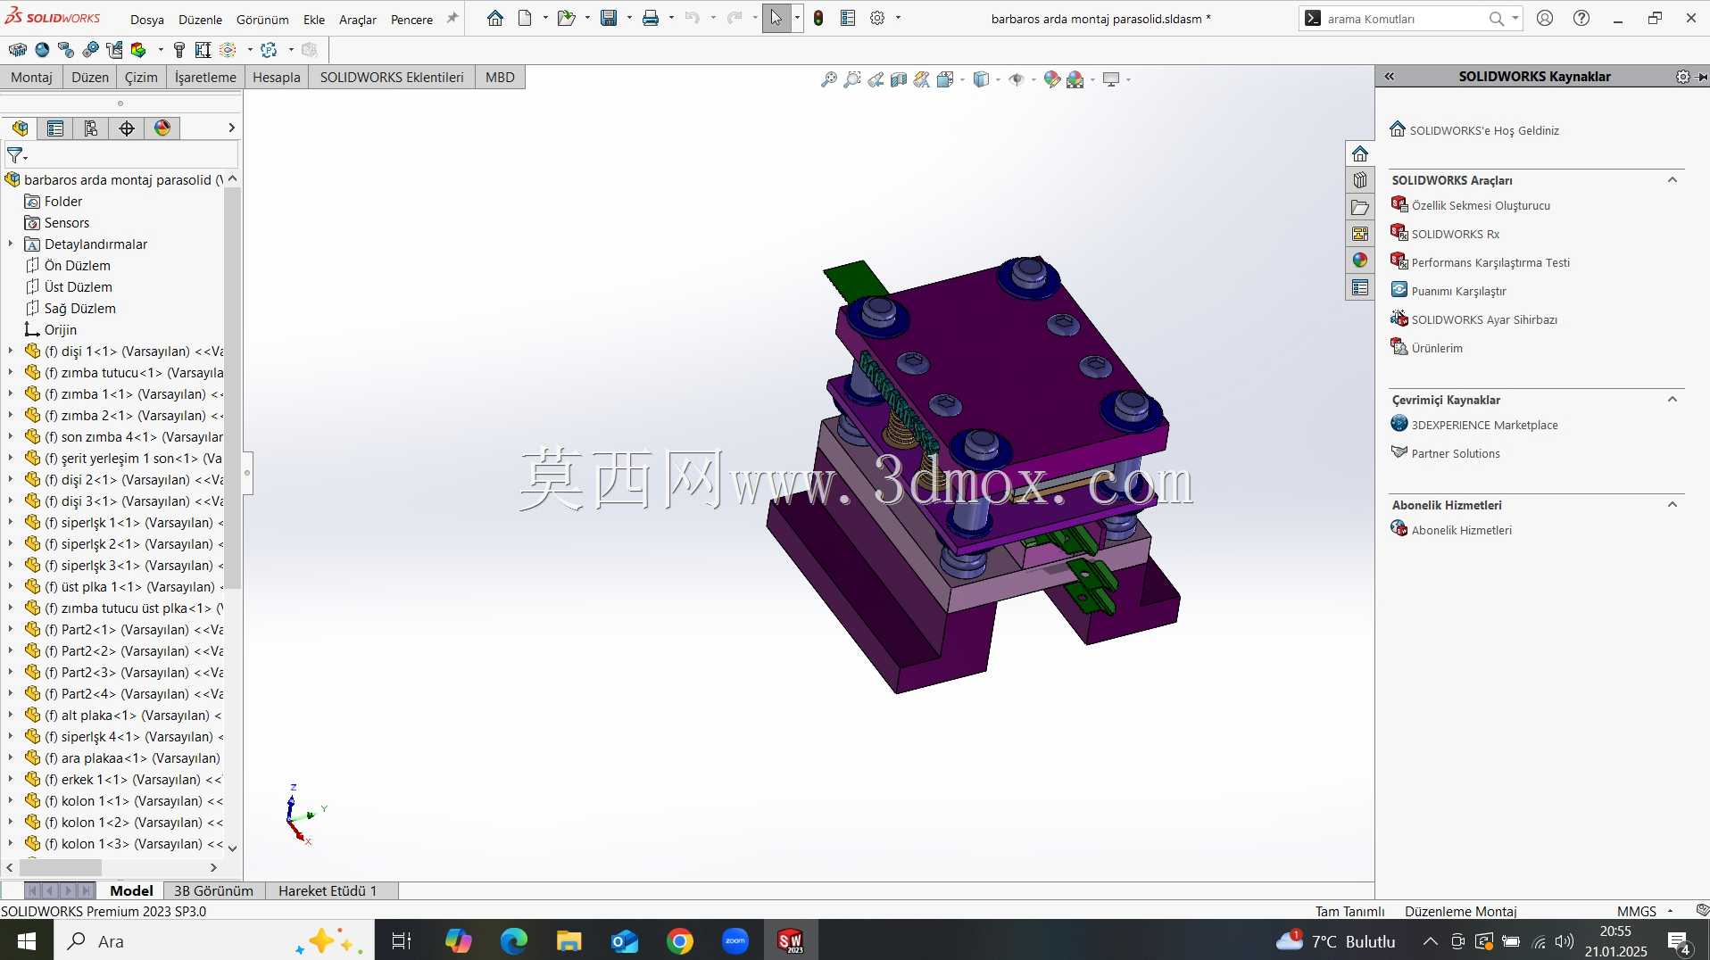The image size is (1710, 960).
Task: Switch to the Hesapla tab
Action: coord(277,78)
